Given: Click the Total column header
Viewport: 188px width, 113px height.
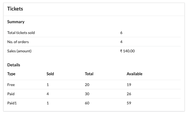Looking at the screenshot, I should tap(89, 74).
